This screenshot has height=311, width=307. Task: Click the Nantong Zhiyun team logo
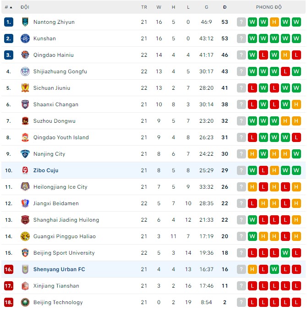(x=25, y=22)
